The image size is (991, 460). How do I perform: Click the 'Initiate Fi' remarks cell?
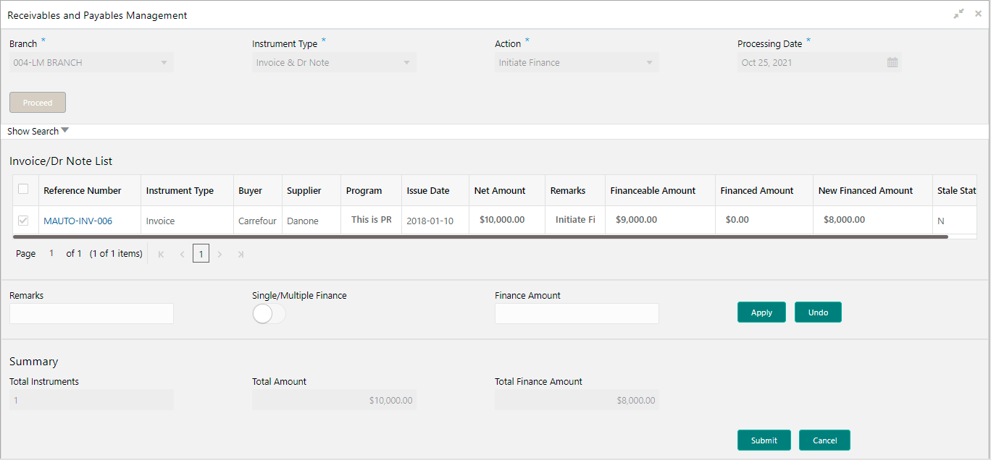point(575,219)
